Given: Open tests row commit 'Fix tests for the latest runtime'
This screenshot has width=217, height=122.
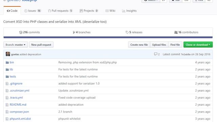Looking at the screenshot, I should click(78, 77).
